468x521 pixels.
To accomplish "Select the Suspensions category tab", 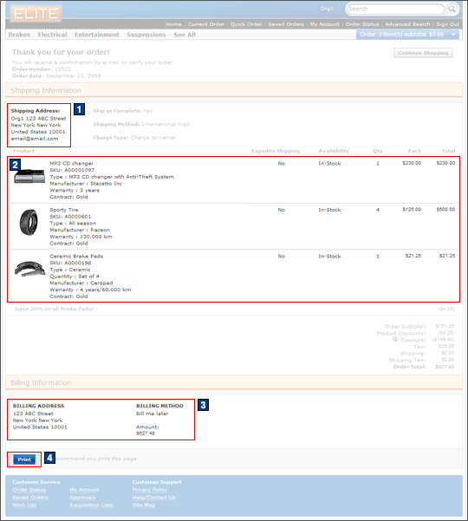I will 146,35.
